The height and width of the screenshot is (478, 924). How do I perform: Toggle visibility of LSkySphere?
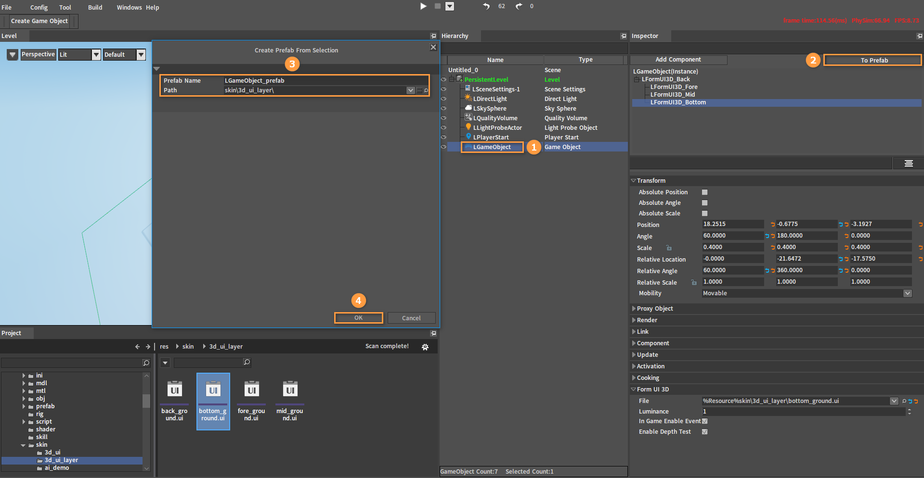[x=443, y=108]
